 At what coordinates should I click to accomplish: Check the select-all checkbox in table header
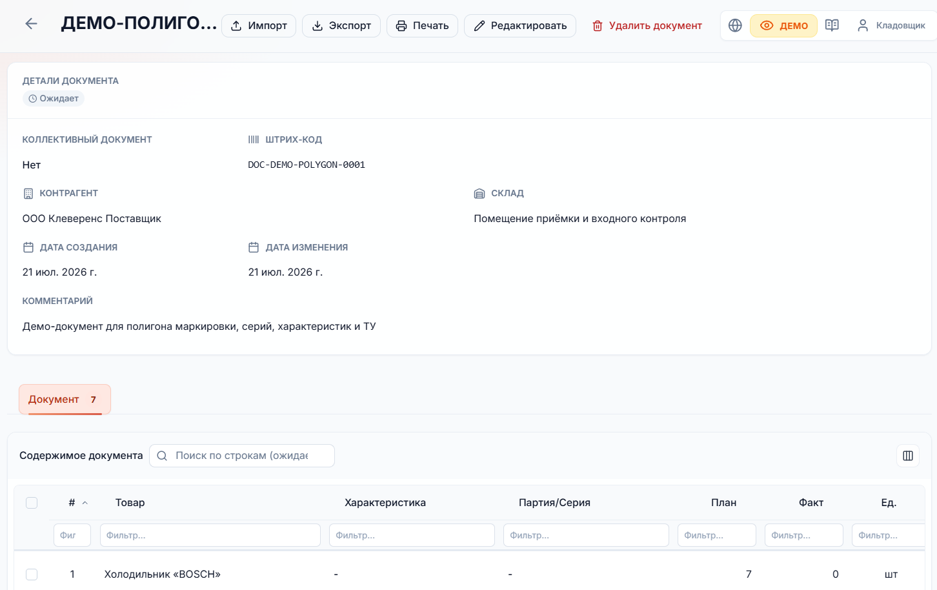tap(32, 503)
